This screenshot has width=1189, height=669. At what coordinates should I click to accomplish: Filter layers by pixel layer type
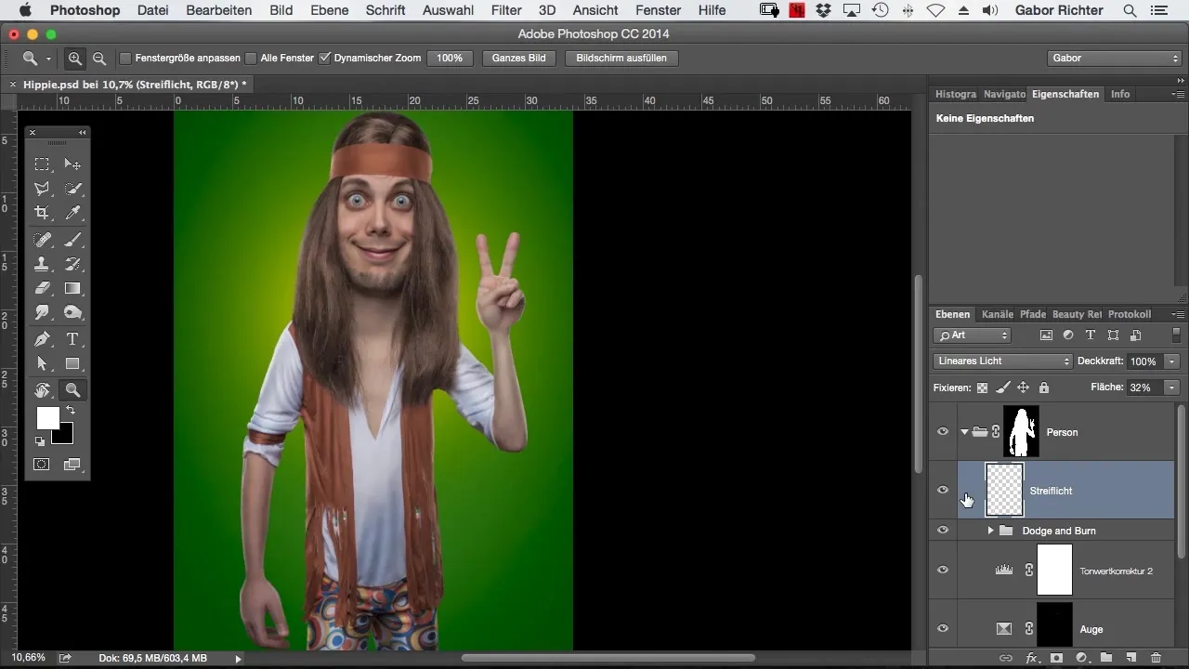[x=1046, y=335]
